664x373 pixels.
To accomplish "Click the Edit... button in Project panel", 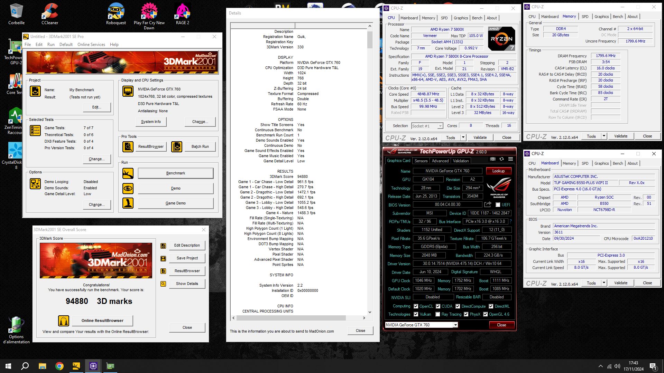I will 97,107.
